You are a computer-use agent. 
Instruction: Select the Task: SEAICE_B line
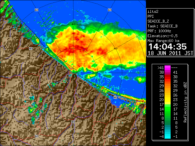pos(162,26)
